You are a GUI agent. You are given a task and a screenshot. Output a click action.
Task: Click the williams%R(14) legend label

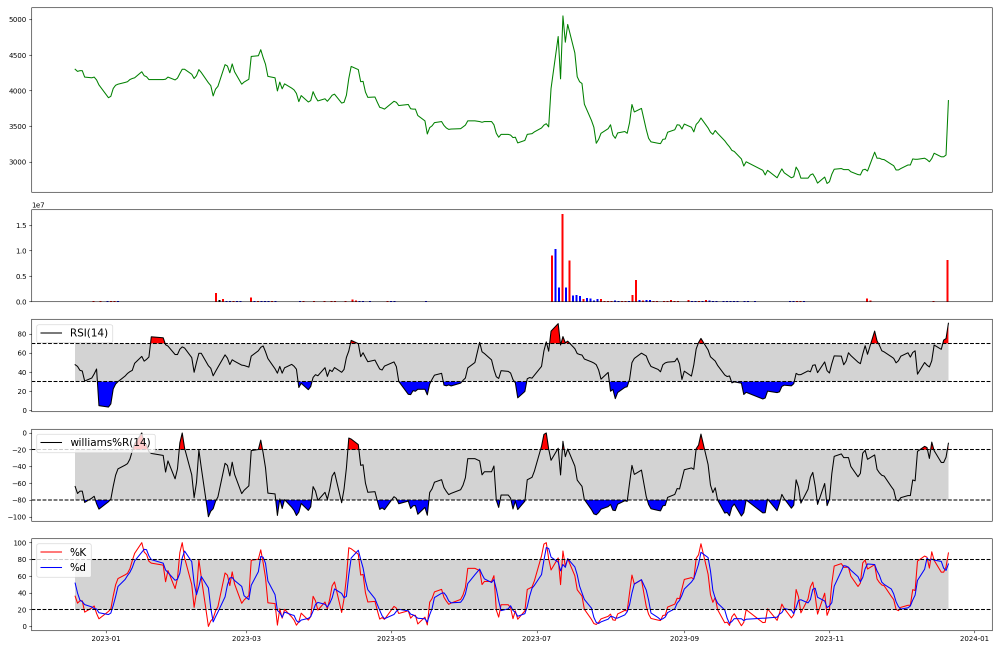coord(110,442)
